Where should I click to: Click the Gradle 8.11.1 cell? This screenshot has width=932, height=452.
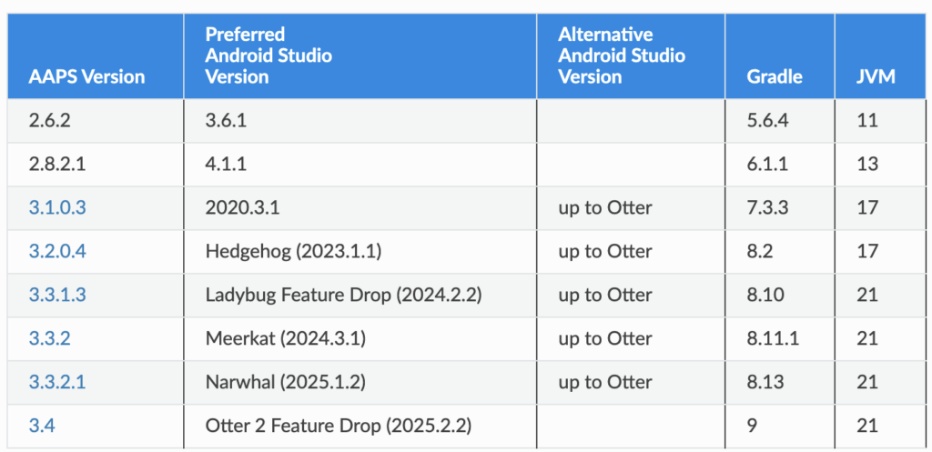tap(774, 338)
